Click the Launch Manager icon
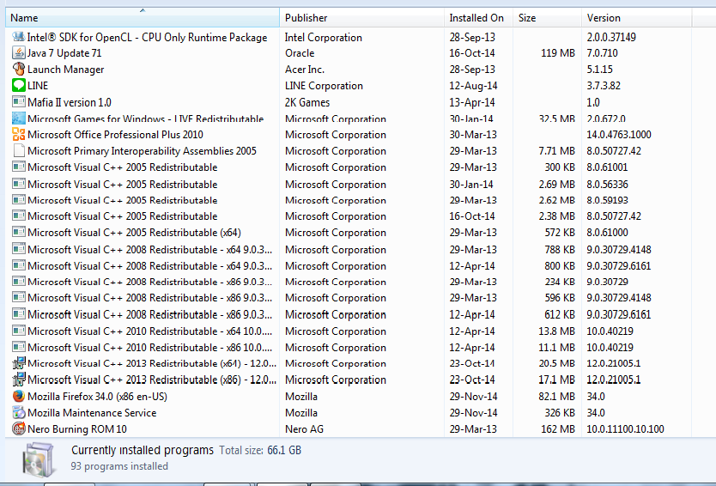716x486 pixels. 18,69
